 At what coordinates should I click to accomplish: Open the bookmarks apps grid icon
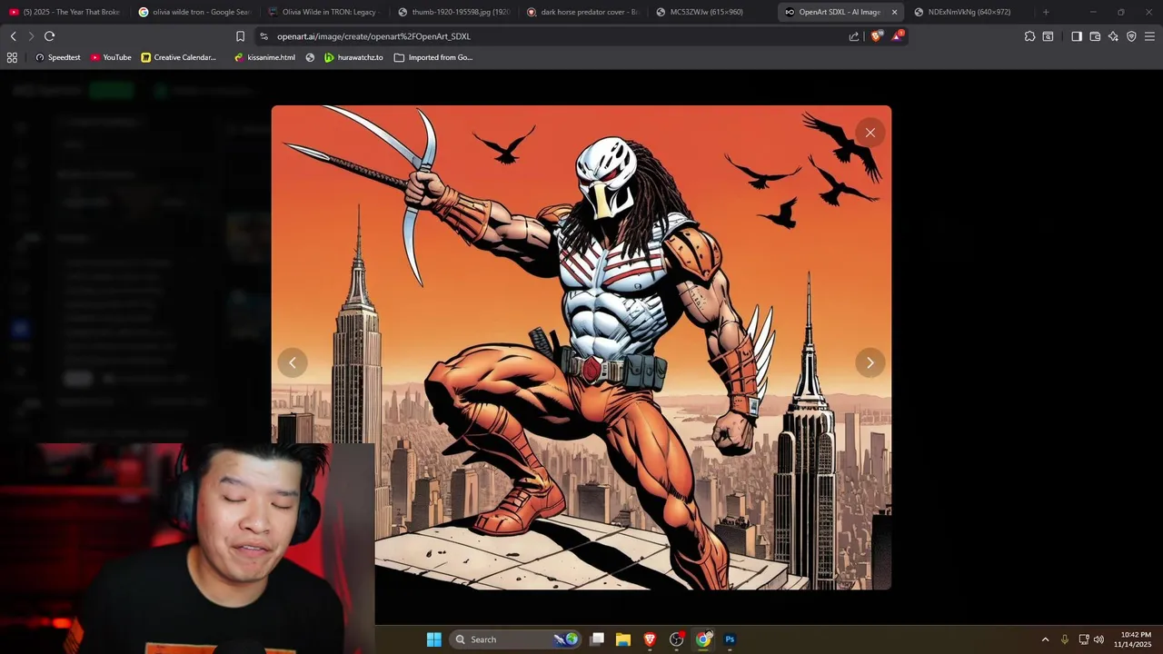pos(12,57)
